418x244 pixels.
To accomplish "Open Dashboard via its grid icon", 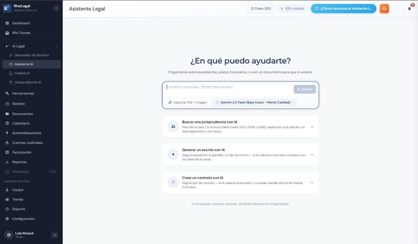I will [x=7, y=23].
